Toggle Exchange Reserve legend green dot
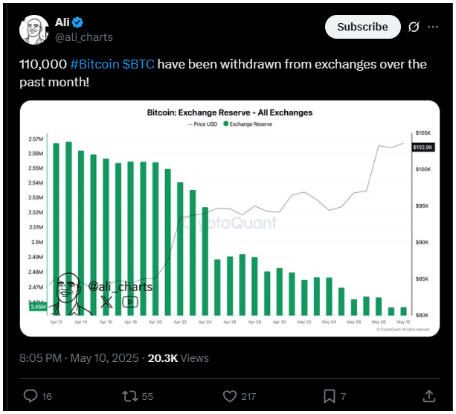 point(225,124)
